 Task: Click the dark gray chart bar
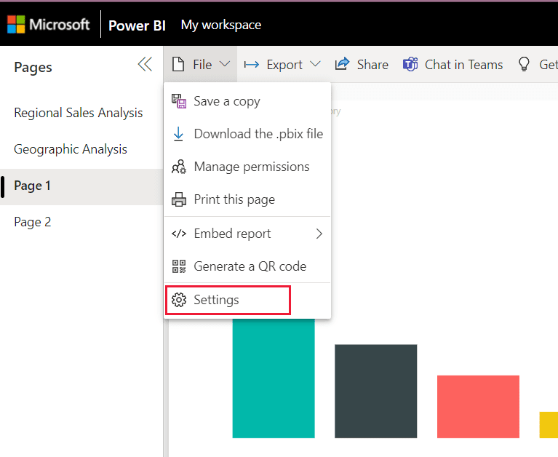[x=376, y=392]
